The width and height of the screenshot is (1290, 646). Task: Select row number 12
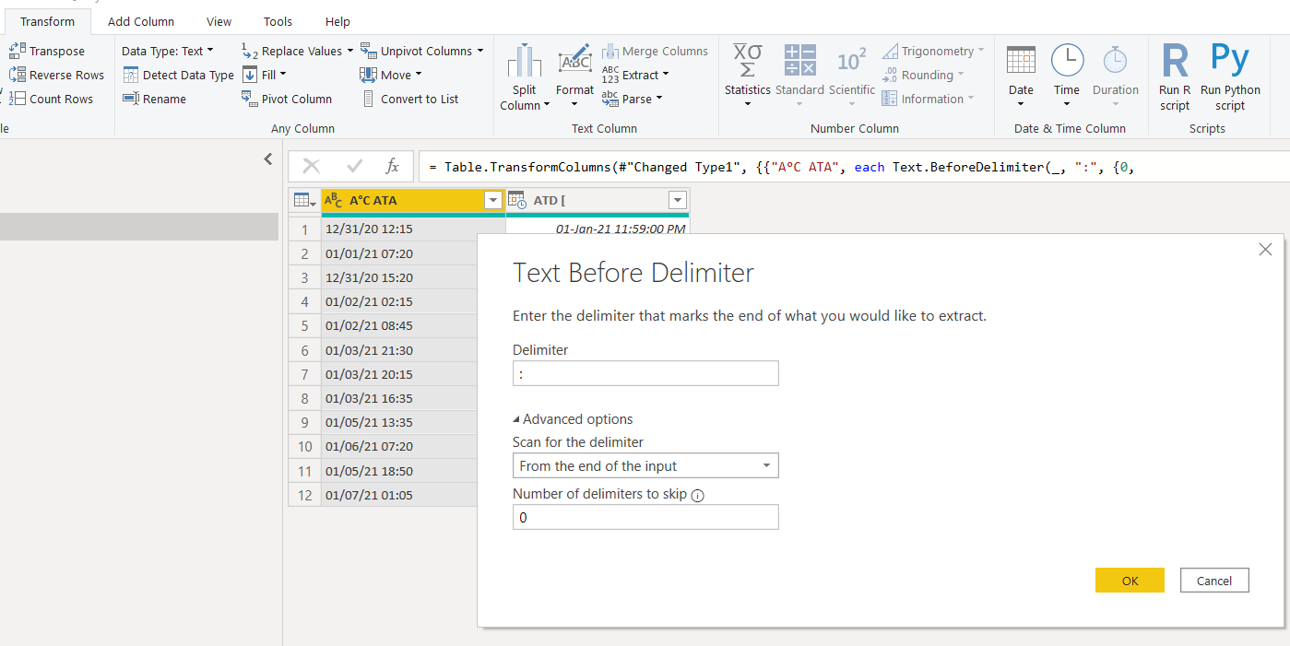click(304, 495)
